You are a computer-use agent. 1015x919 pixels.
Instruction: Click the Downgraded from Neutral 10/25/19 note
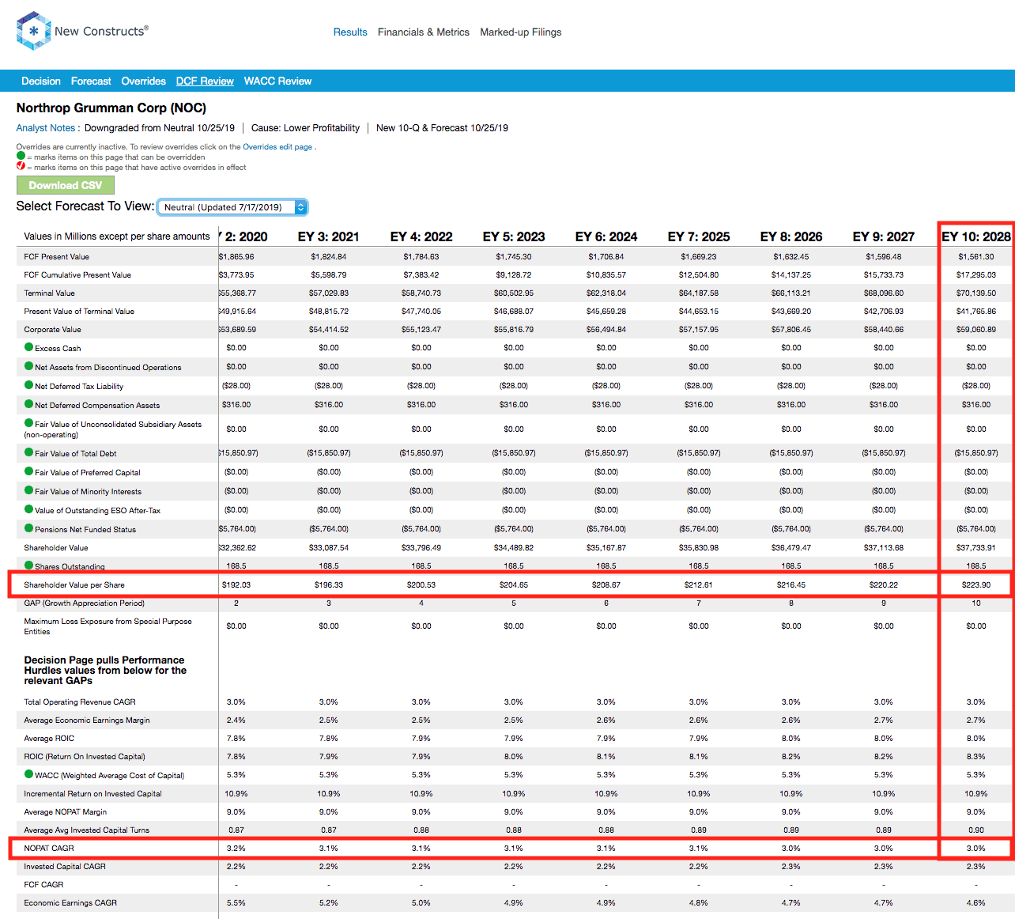click(x=160, y=128)
